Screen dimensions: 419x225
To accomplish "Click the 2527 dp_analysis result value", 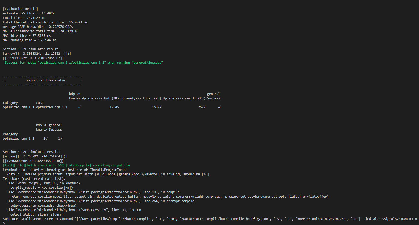I will pos(202,107).
